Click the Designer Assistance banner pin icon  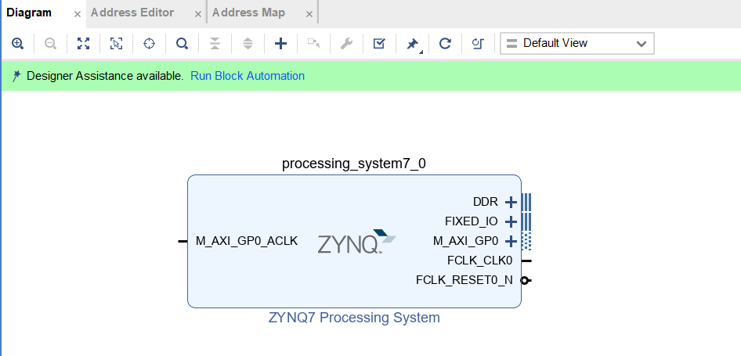click(16, 76)
